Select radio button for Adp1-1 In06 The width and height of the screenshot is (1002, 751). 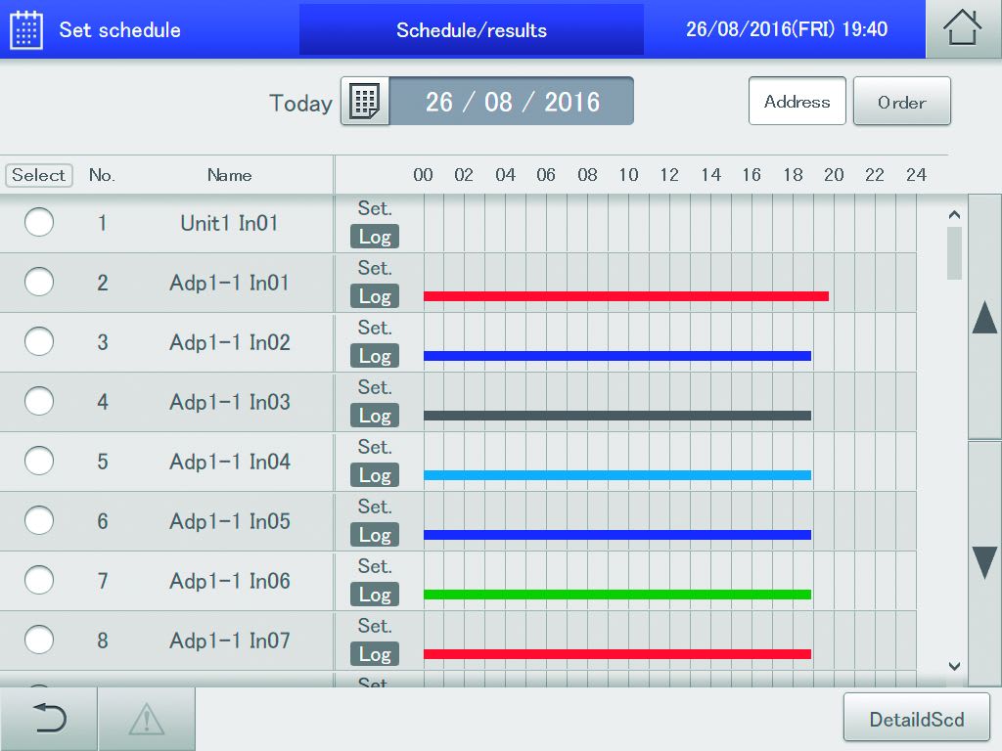pos(39,581)
